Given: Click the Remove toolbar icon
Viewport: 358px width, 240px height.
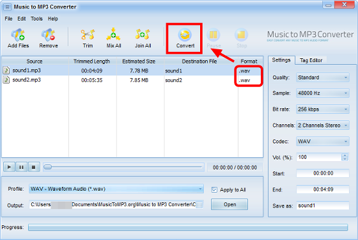Looking at the screenshot, I should (49, 35).
